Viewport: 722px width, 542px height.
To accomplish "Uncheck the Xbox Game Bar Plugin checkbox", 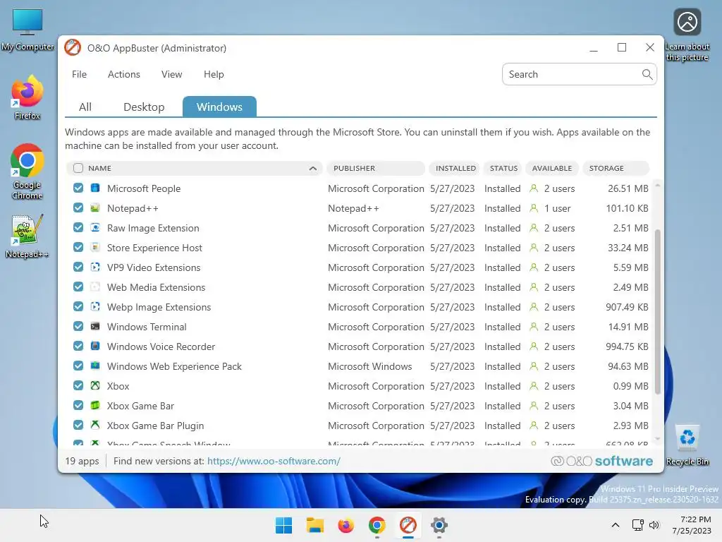I will 78,426.
